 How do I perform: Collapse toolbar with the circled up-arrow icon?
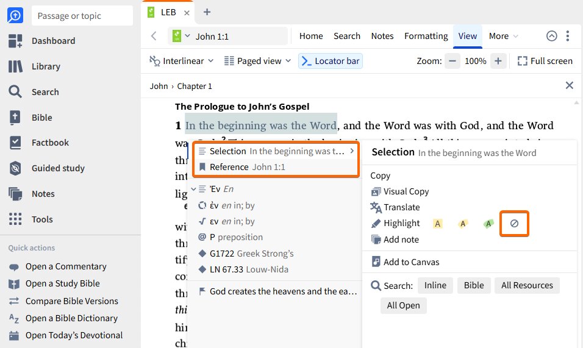551,36
